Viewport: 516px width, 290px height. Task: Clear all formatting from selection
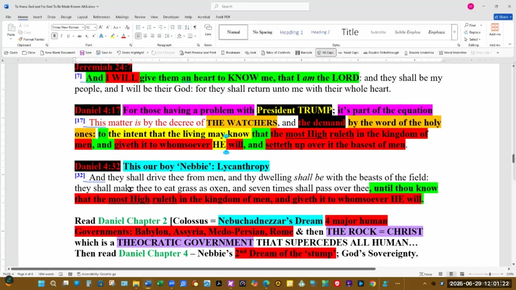click(127, 27)
